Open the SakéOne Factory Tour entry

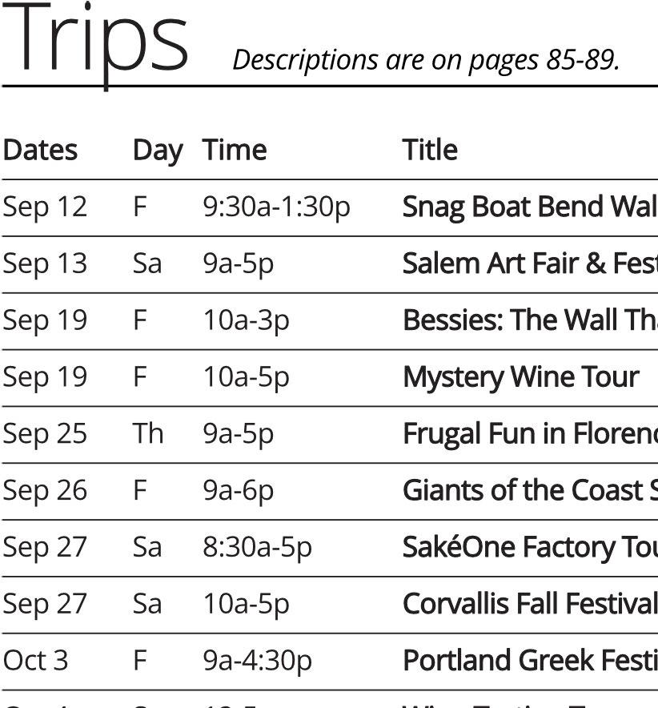[x=528, y=548]
